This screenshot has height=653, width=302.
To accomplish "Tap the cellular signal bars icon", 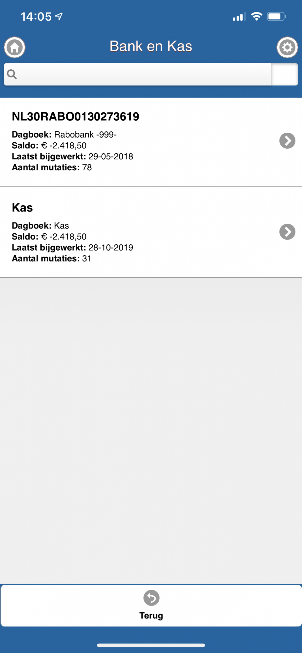I will click(x=239, y=17).
